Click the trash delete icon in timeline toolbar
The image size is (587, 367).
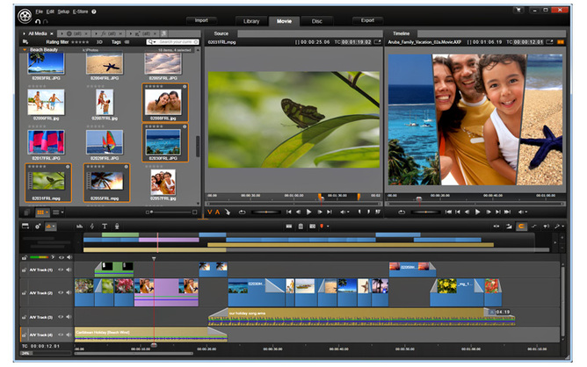coord(301,227)
